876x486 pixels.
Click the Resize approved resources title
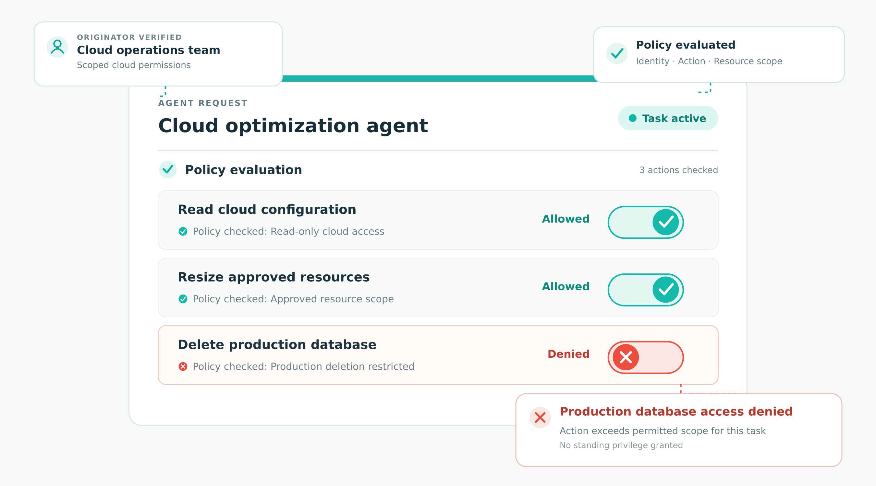point(274,277)
